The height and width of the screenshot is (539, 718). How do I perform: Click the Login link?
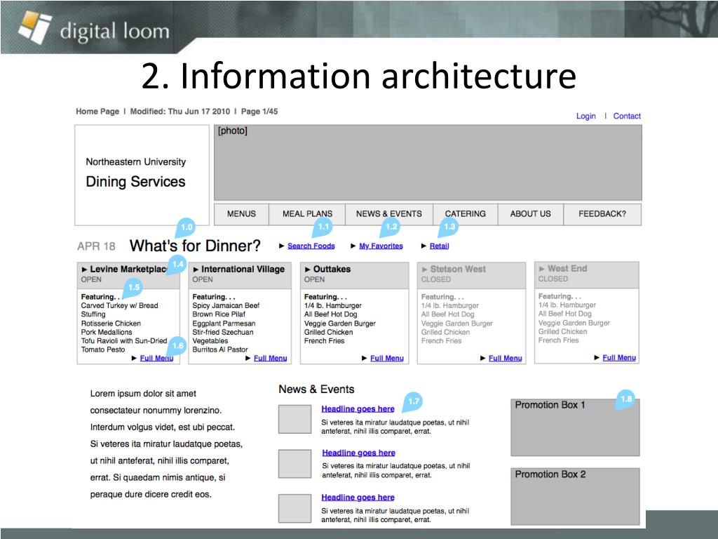point(585,116)
